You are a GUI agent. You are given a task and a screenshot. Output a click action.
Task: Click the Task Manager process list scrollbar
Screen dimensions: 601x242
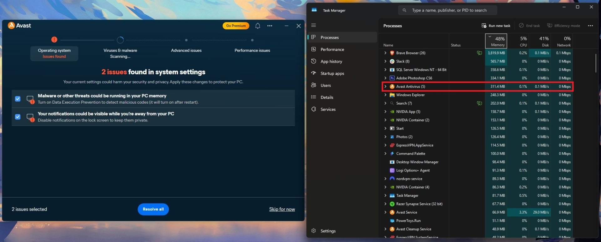(x=596, y=63)
